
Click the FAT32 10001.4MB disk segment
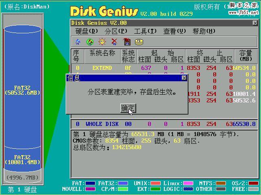click(x=22, y=160)
